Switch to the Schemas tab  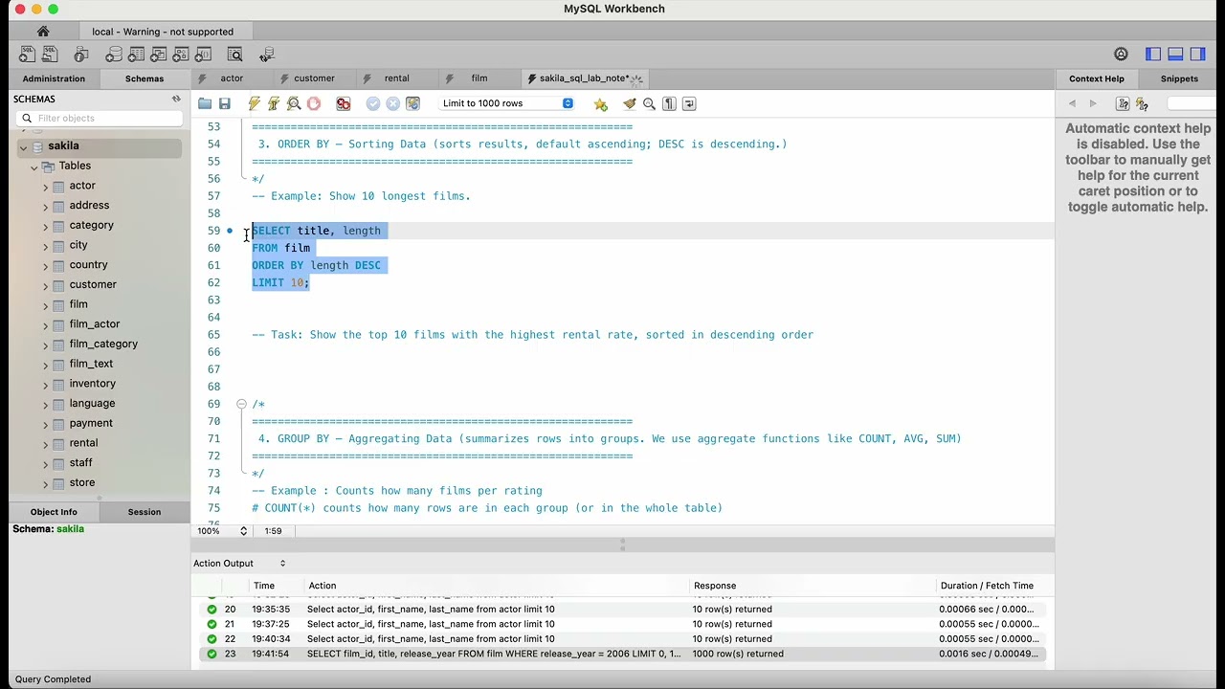click(x=145, y=78)
